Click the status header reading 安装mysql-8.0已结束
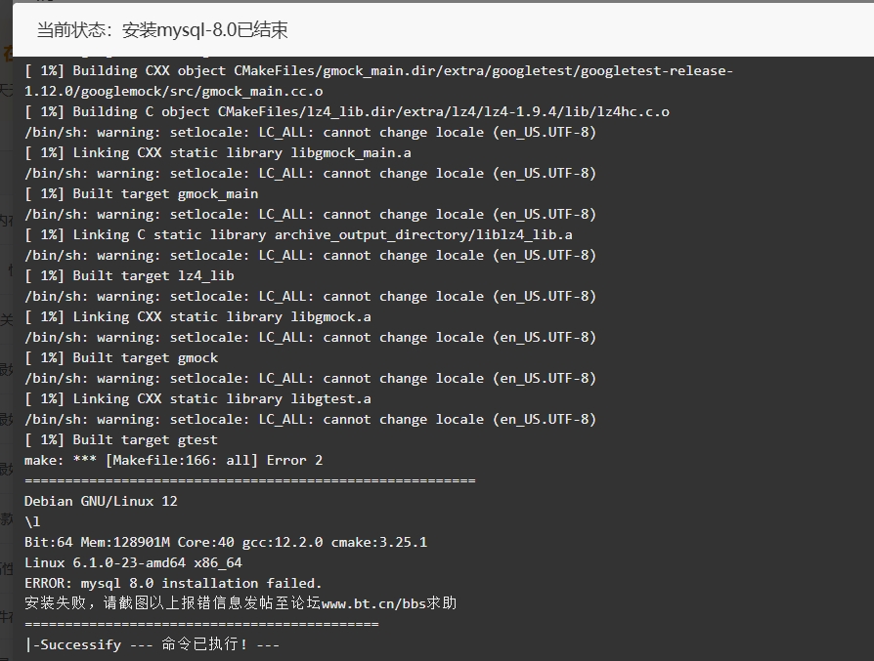 (162, 30)
